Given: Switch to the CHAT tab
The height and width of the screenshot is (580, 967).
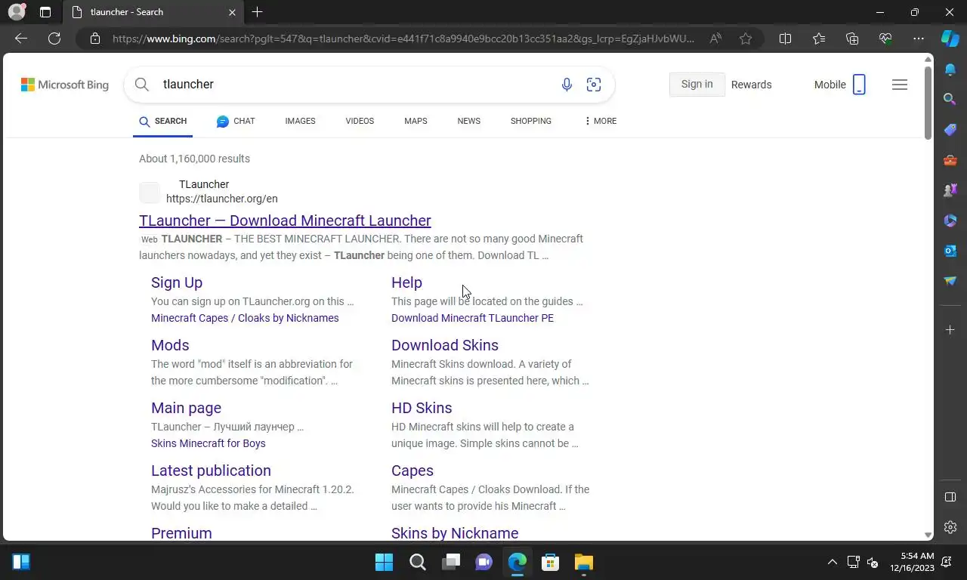Looking at the screenshot, I should click(x=236, y=121).
